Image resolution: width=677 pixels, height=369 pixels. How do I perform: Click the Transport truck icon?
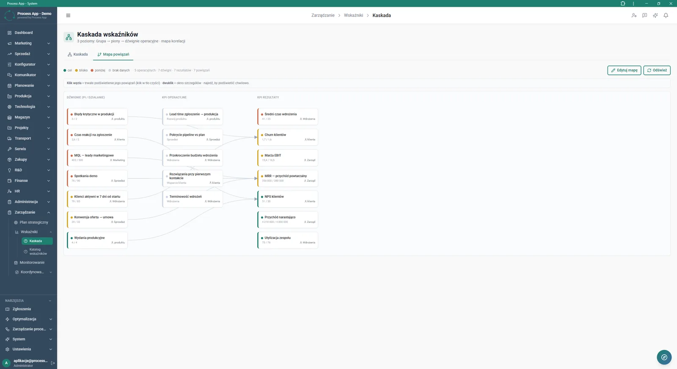[9, 138]
